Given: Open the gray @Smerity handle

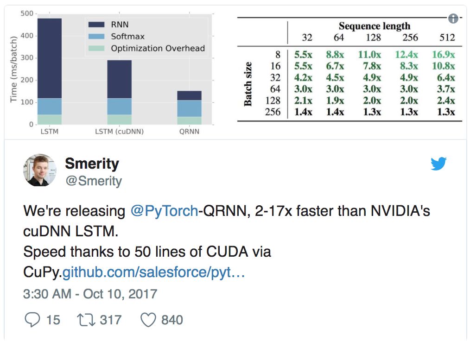Looking at the screenshot, I should coord(93,181).
